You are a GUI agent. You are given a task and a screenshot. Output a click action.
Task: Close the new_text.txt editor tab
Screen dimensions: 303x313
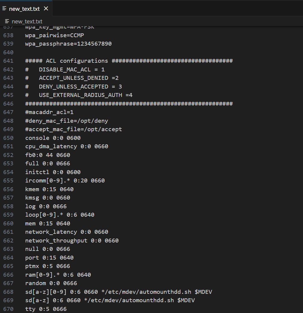(x=46, y=8)
